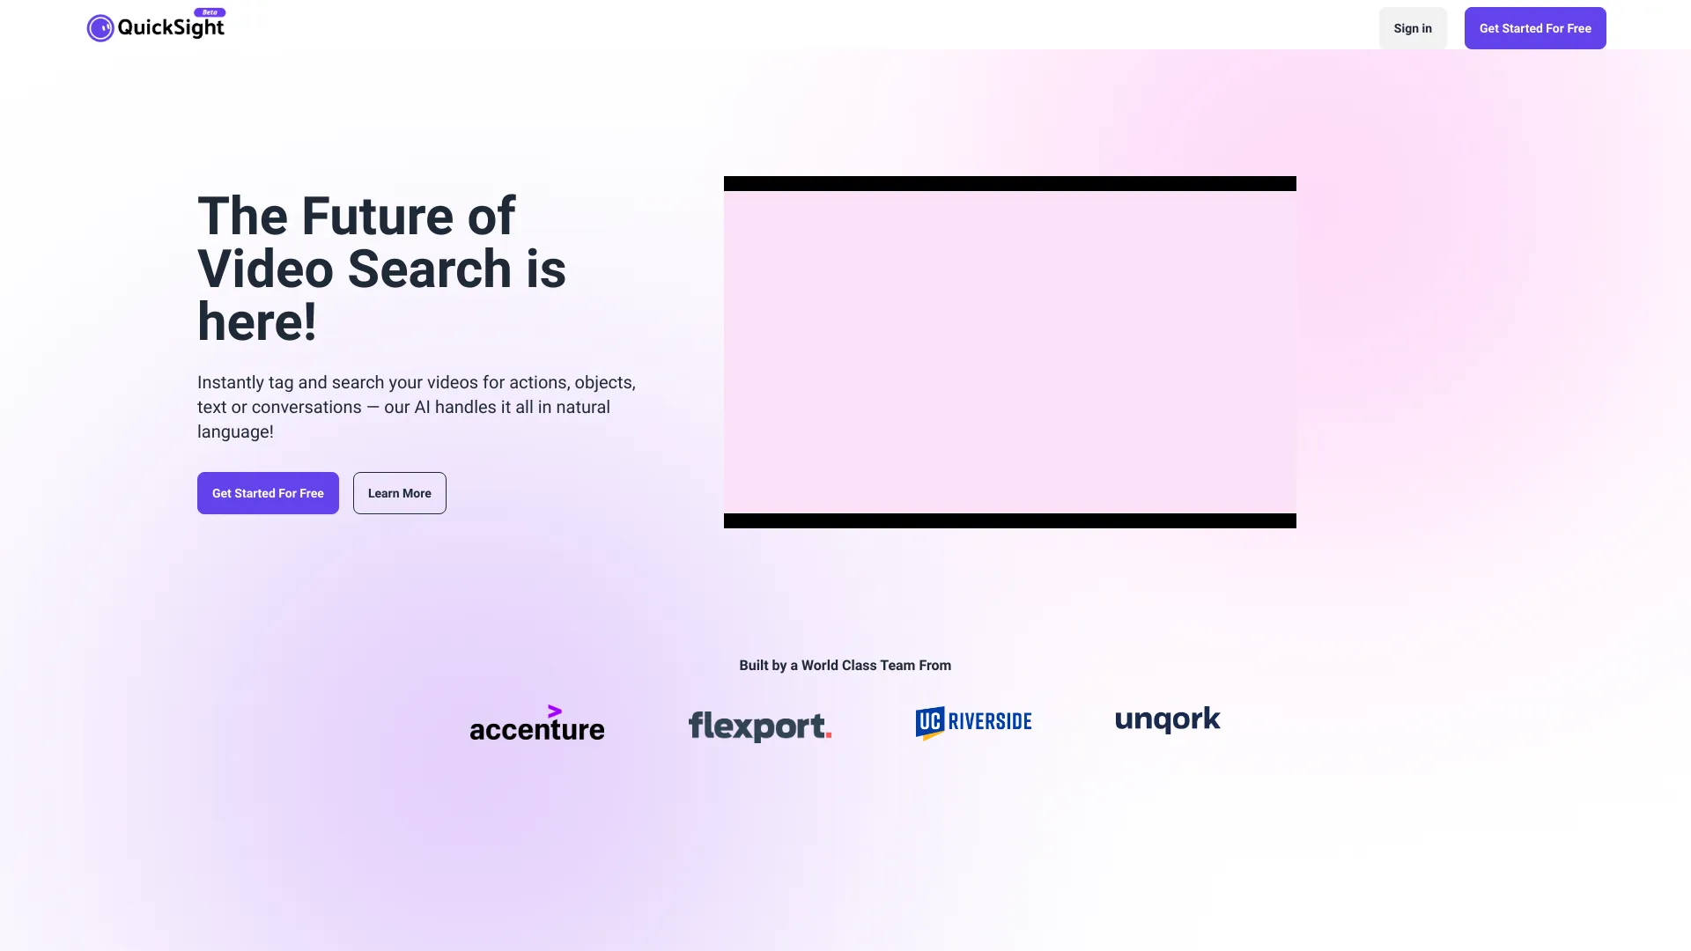The image size is (1691, 951).
Task: Click the header Get Started For Free button
Action: tap(1535, 28)
